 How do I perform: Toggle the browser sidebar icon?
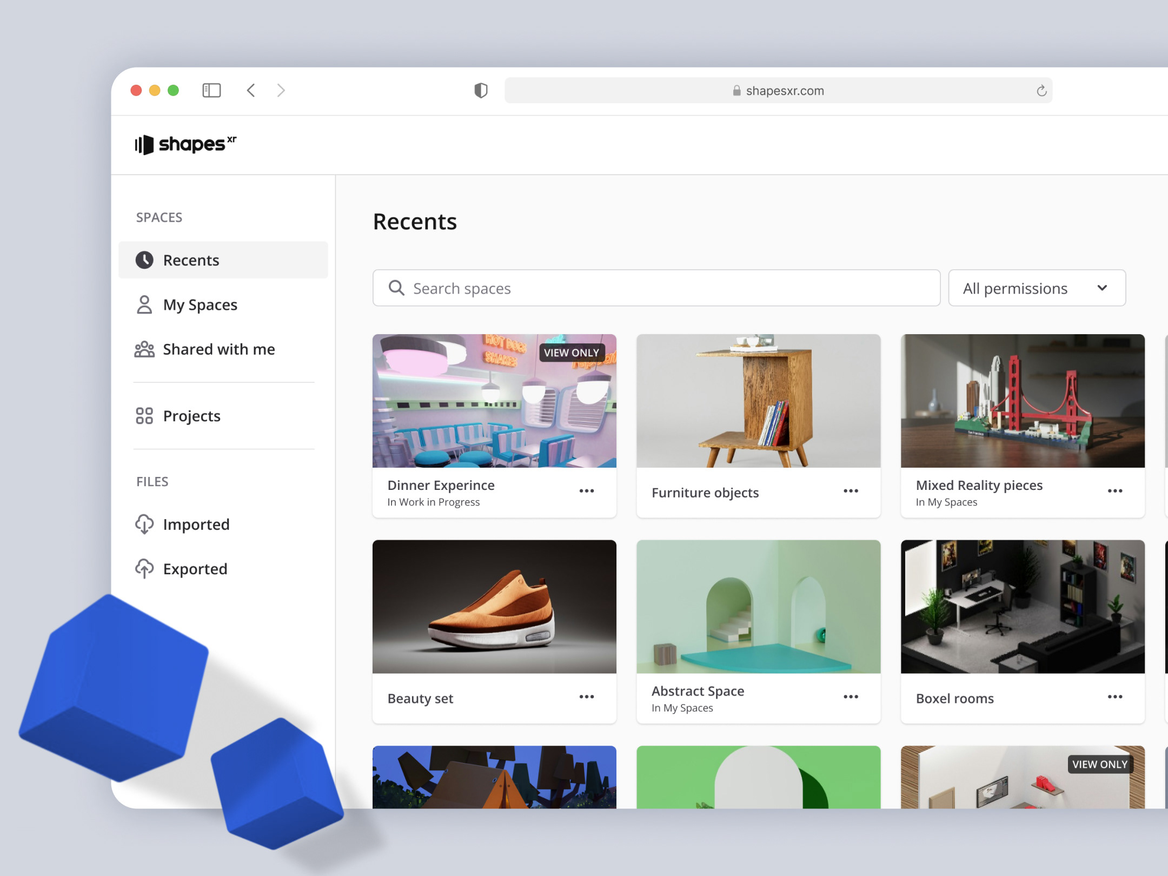211,90
